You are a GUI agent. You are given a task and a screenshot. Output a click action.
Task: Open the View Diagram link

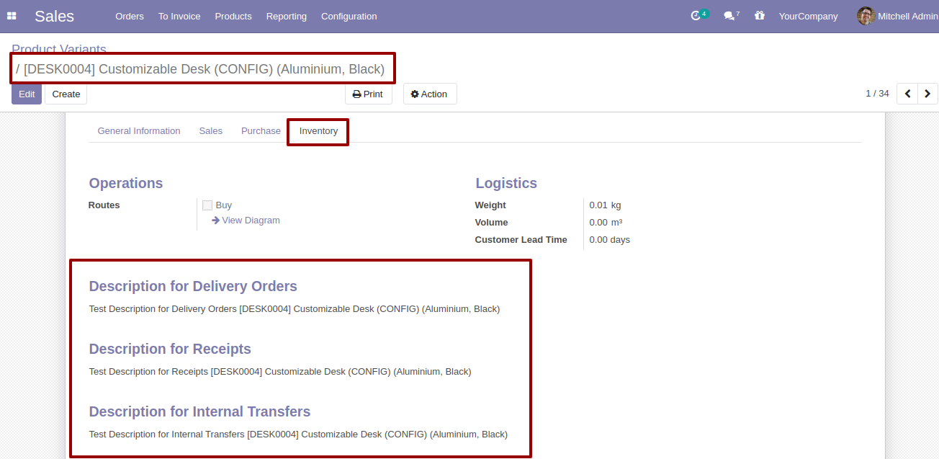[x=246, y=220]
